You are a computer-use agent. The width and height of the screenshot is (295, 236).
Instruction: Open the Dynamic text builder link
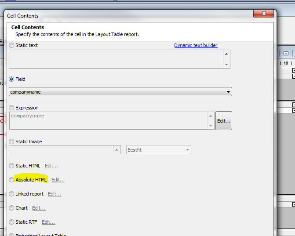(196, 45)
